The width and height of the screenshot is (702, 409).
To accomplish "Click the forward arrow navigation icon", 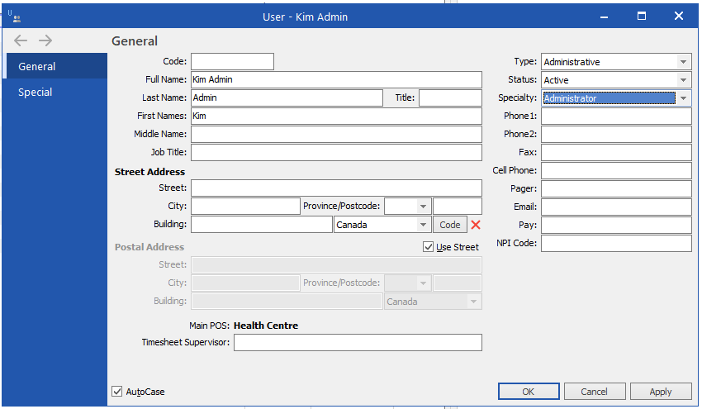I will point(45,40).
